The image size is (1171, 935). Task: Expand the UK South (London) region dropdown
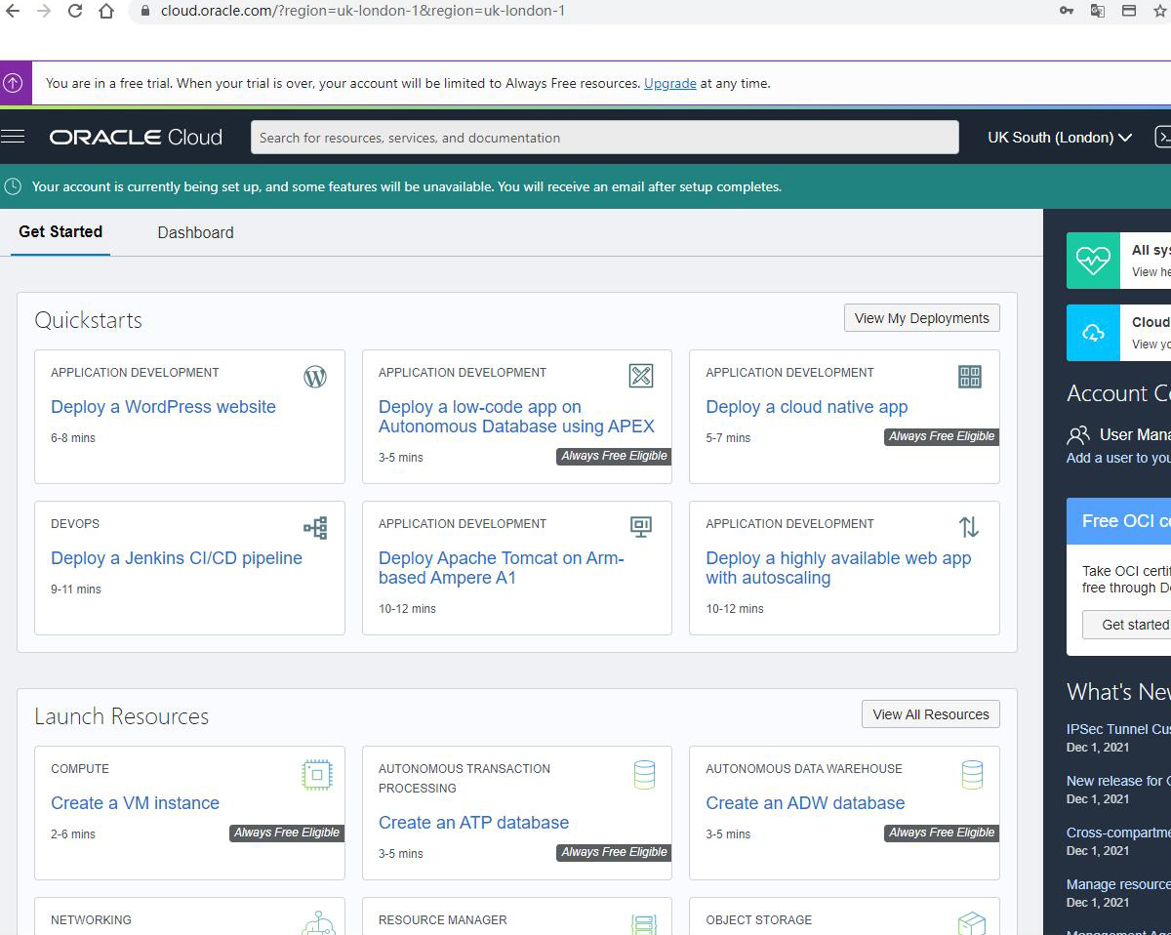click(1060, 138)
